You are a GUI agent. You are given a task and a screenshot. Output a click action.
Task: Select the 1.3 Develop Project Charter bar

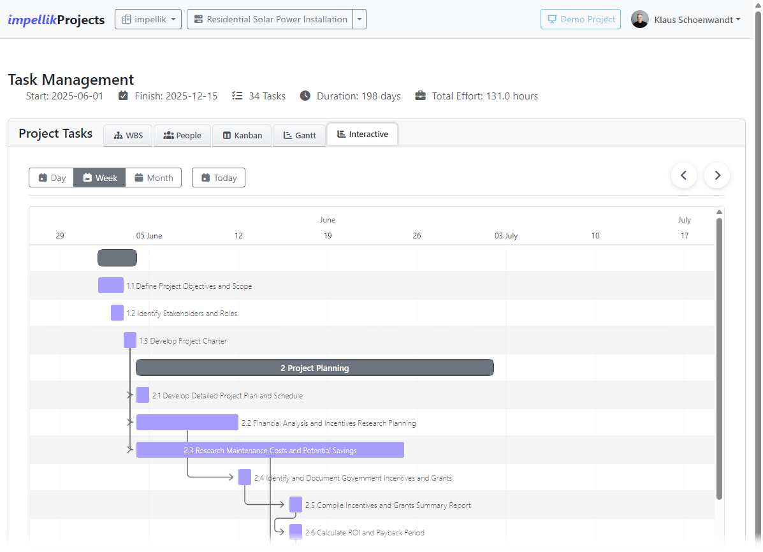pos(130,340)
